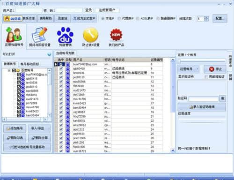234x180 pixels.
Task: Switch to the account move target tab
Action: 29,64
